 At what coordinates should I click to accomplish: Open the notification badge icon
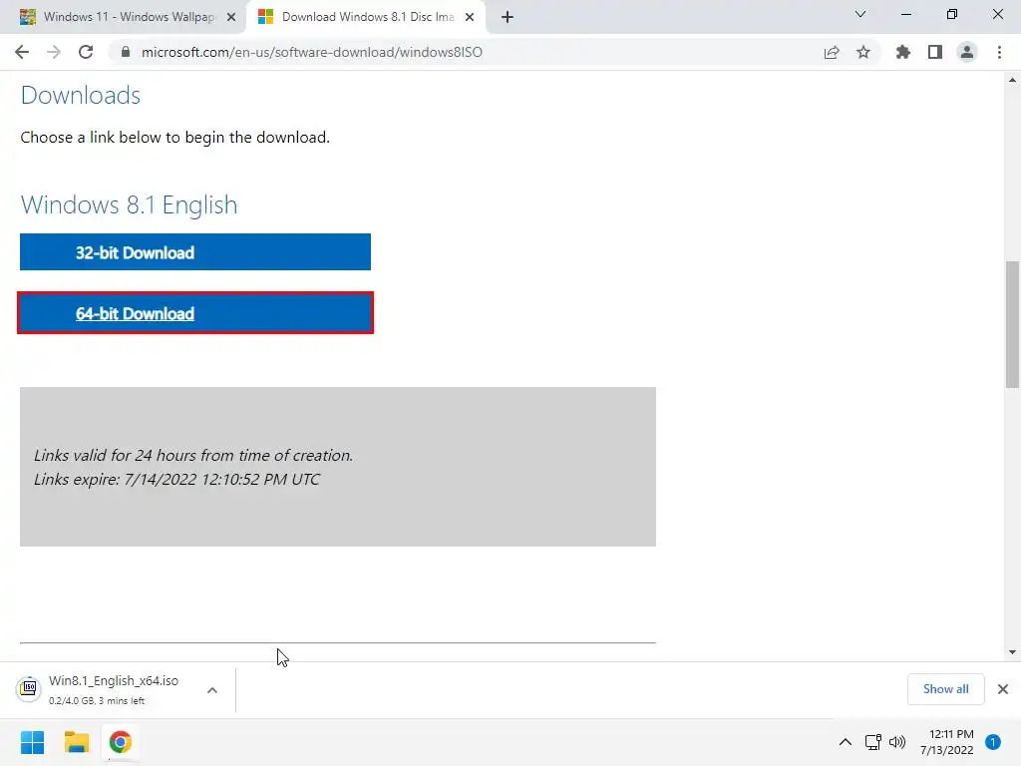pos(993,742)
